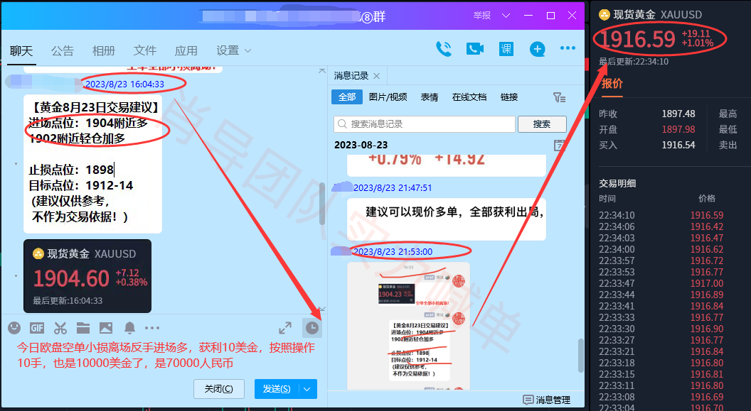Click the gold coin icon beside 现货黄金 header
Screen dimensions: 751x411
(604, 15)
